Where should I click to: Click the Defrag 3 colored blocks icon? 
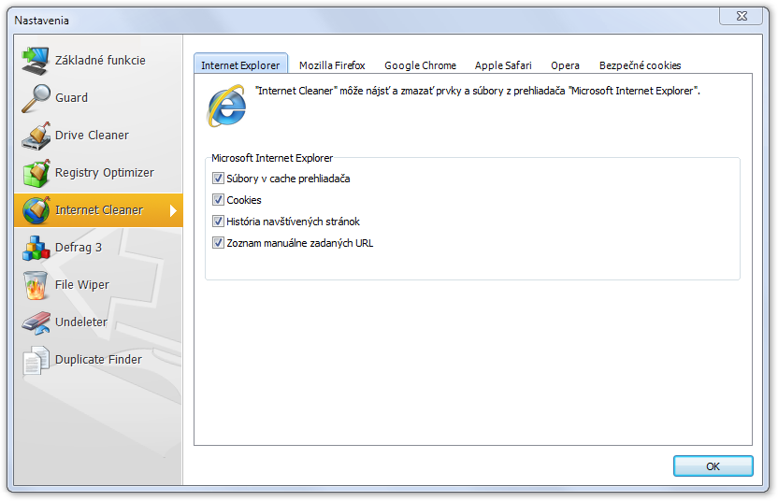point(36,248)
